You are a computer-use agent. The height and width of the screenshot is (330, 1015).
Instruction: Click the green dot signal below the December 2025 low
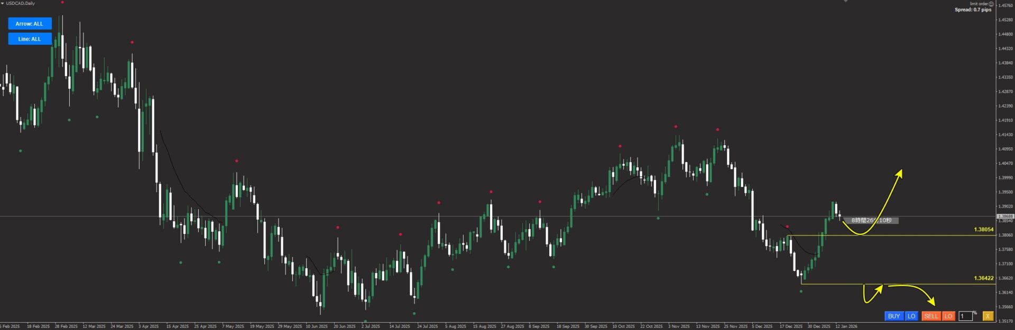tap(801, 291)
